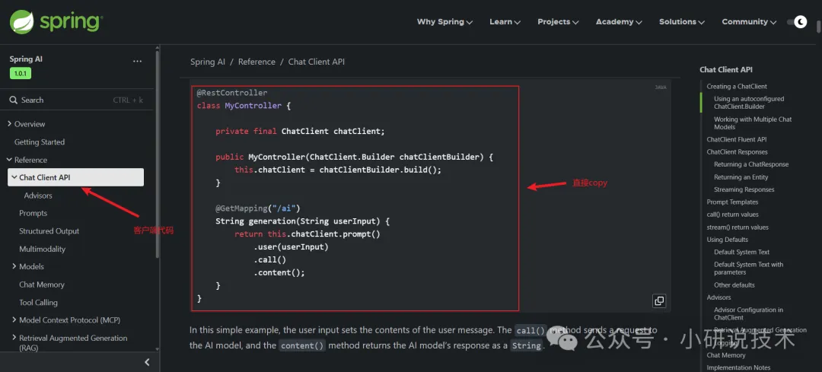Jump to Using Defaults section
This screenshot has width=822, height=372.
(727, 240)
